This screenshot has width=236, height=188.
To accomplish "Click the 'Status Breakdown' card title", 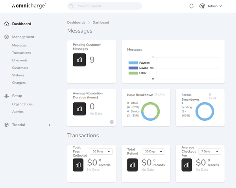I will pyautogui.click(x=190, y=97).
